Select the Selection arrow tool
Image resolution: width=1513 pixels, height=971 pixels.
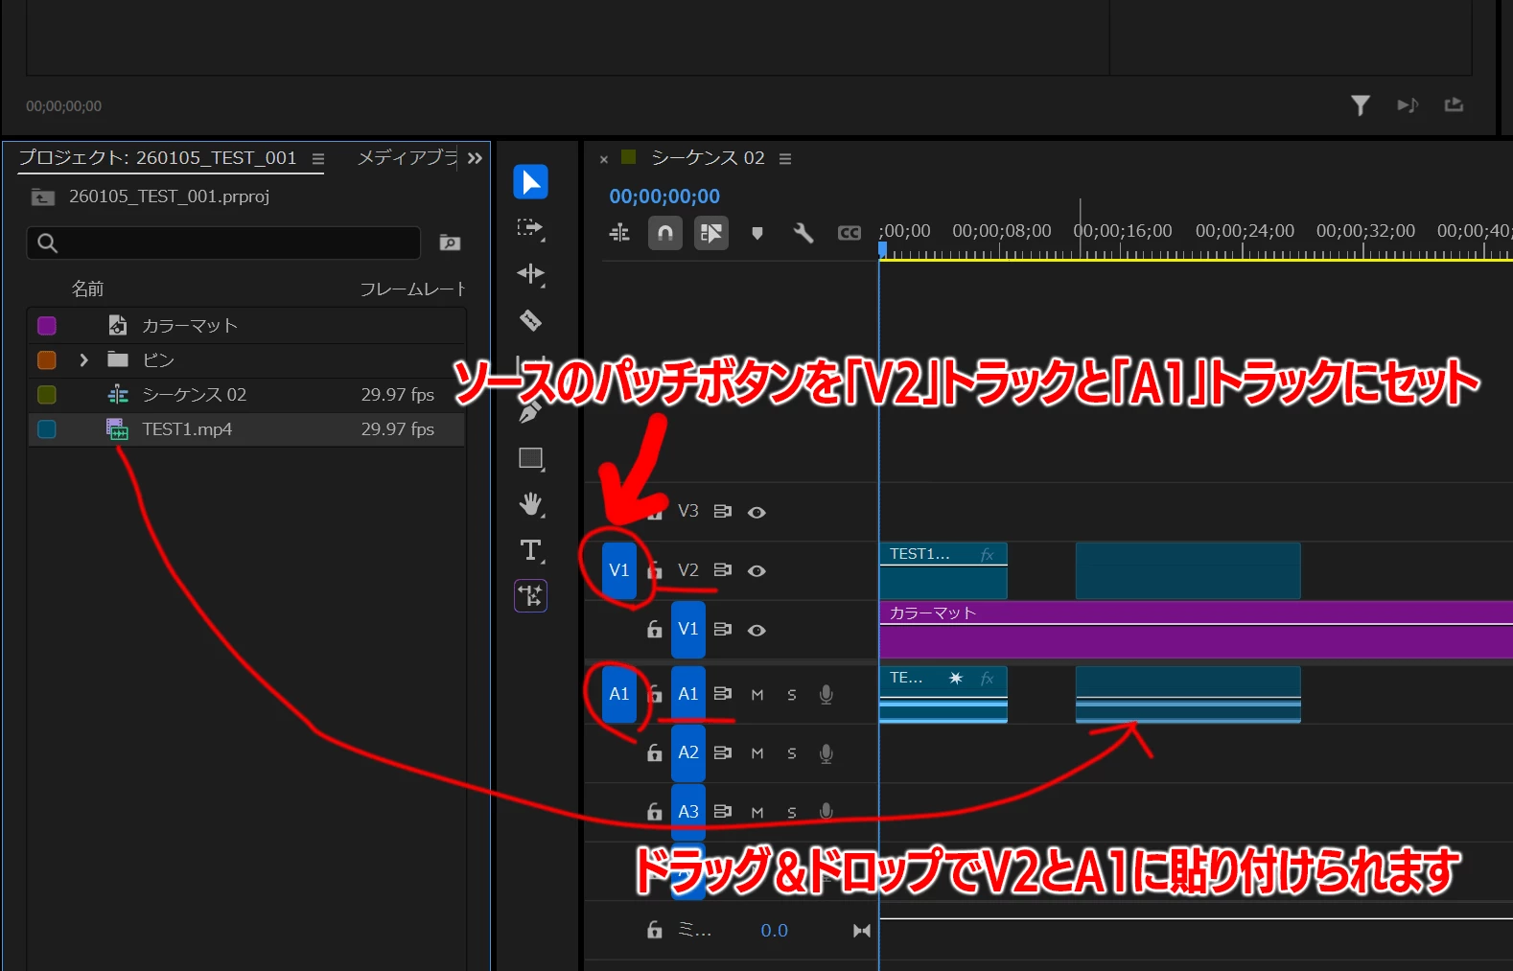(530, 182)
